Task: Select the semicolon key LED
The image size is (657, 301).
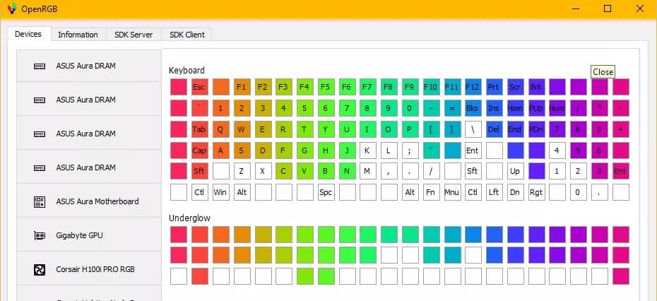Action: 410,150
